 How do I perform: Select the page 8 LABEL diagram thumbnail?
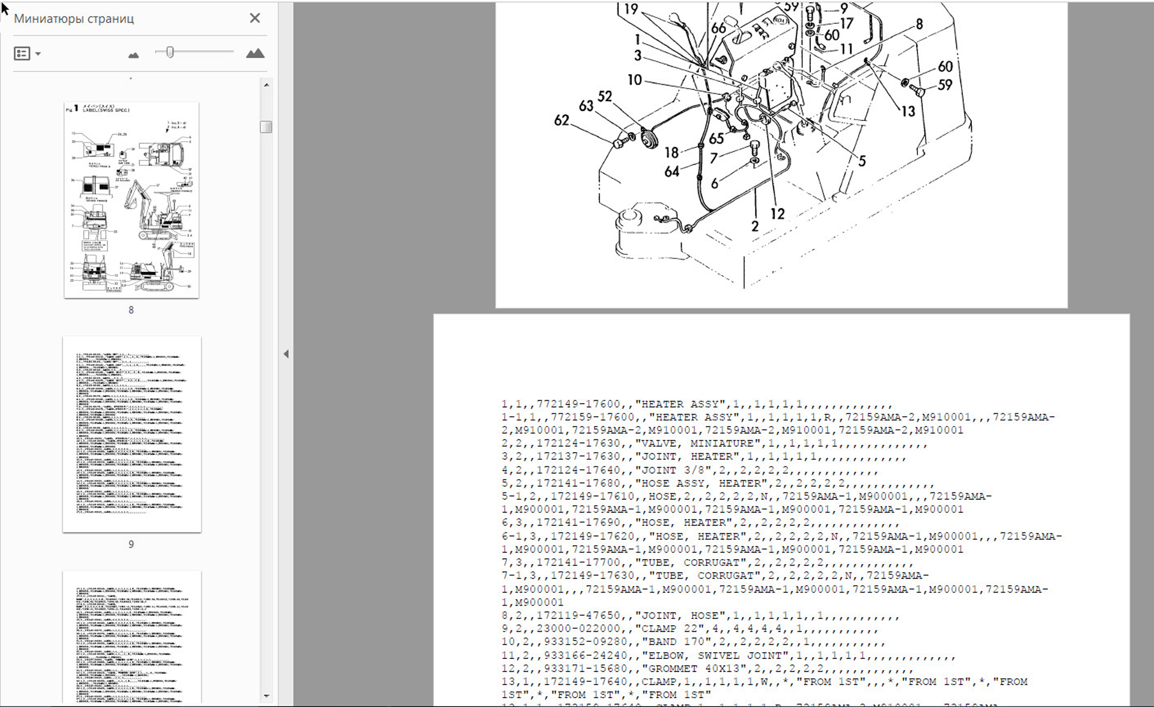coord(131,200)
